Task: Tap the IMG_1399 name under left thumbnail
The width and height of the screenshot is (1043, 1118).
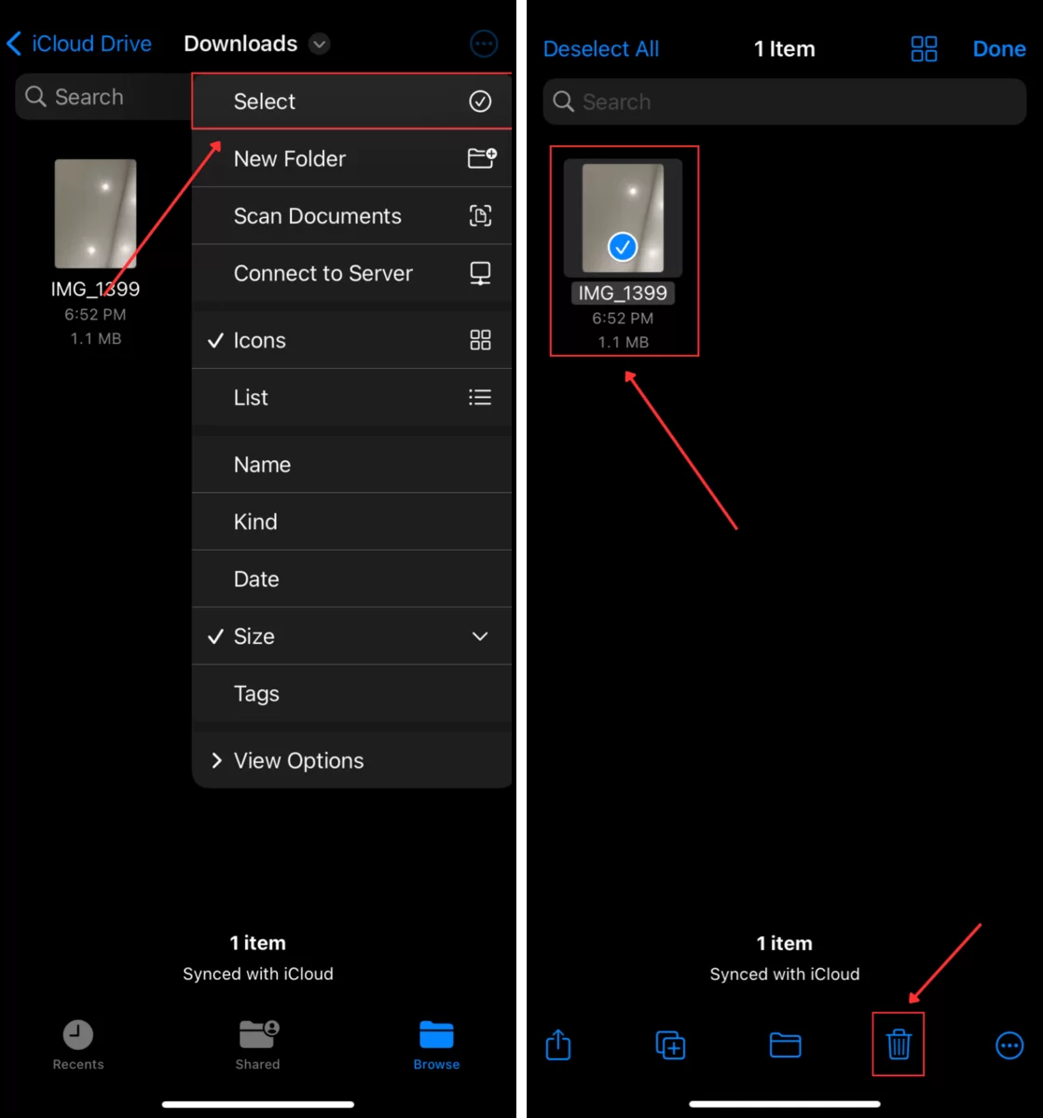Action: tap(95, 289)
